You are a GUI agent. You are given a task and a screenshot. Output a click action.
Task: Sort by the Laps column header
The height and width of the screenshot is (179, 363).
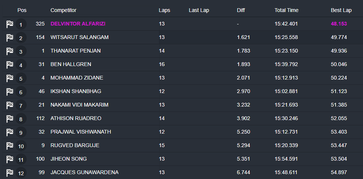pyautogui.click(x=165, y=10)
